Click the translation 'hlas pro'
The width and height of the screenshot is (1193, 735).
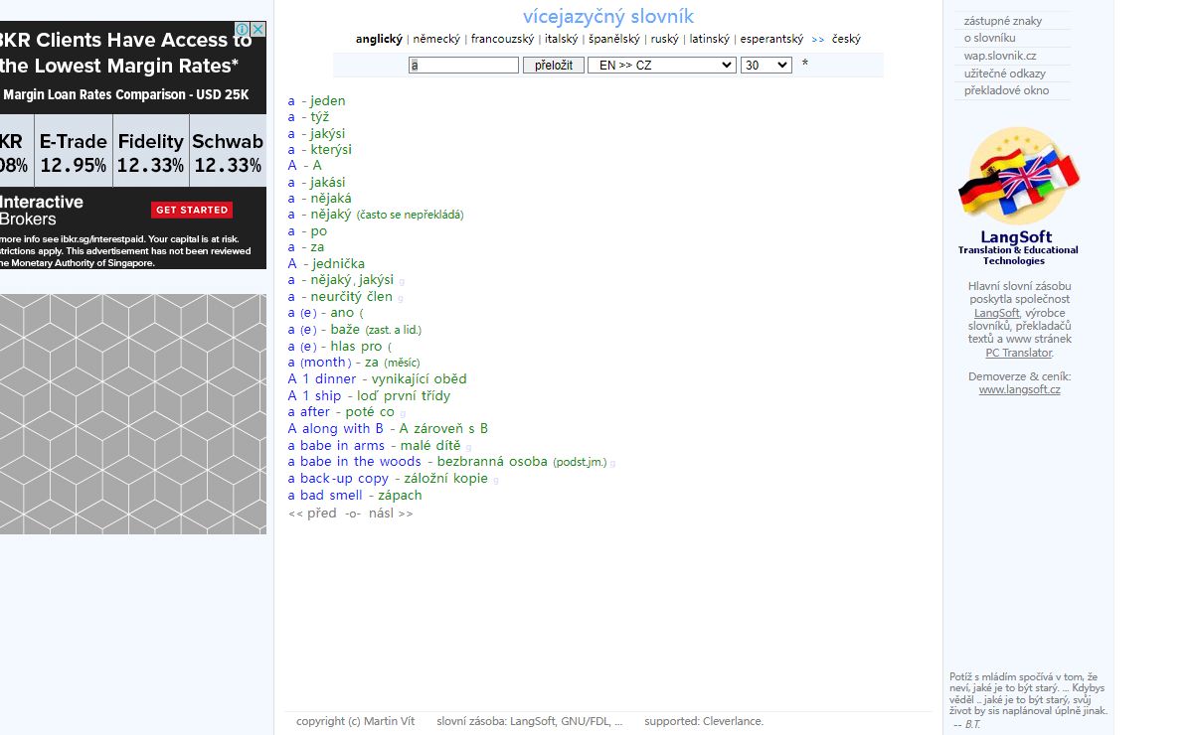point(356,347)
